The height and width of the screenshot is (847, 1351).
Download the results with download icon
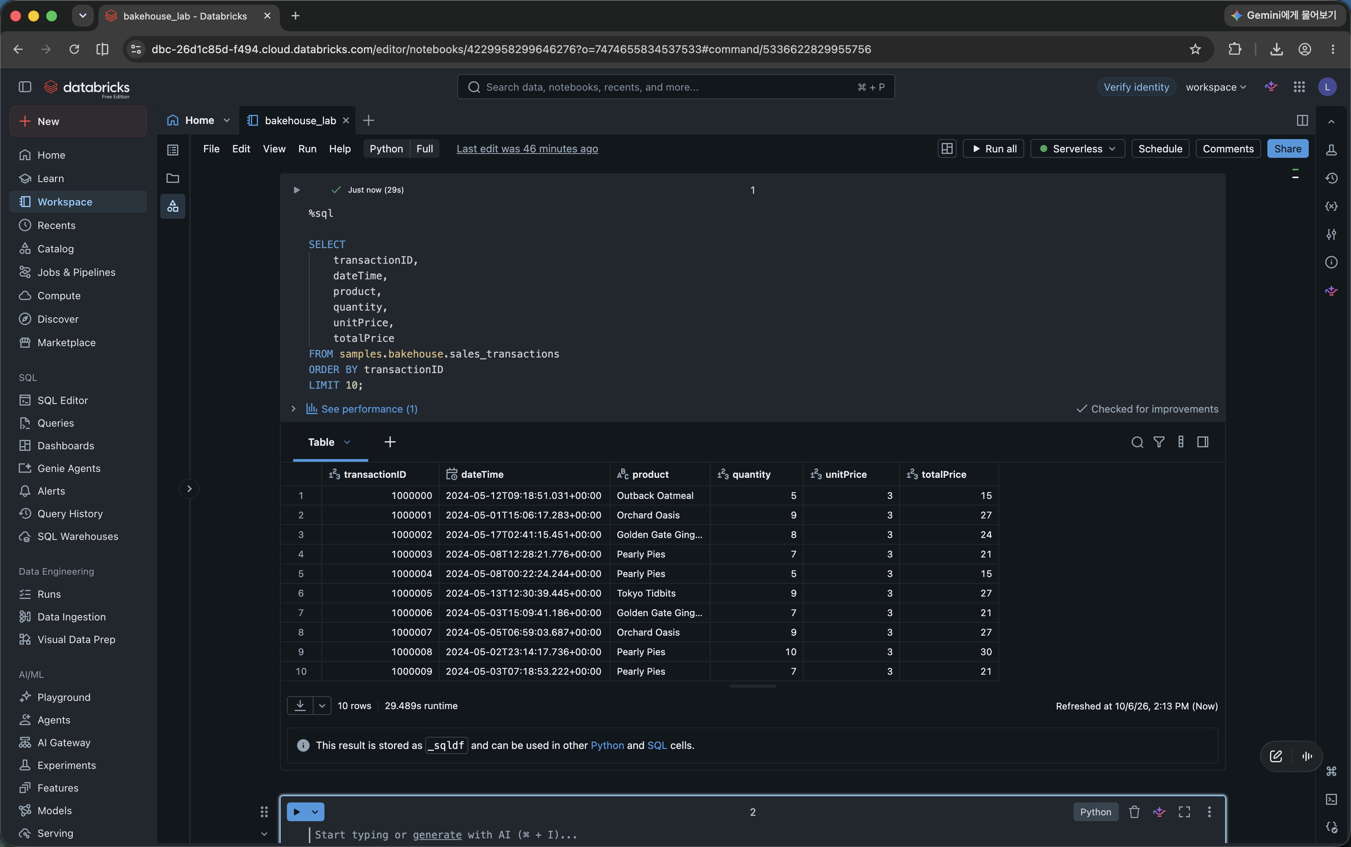pos(300,705)
